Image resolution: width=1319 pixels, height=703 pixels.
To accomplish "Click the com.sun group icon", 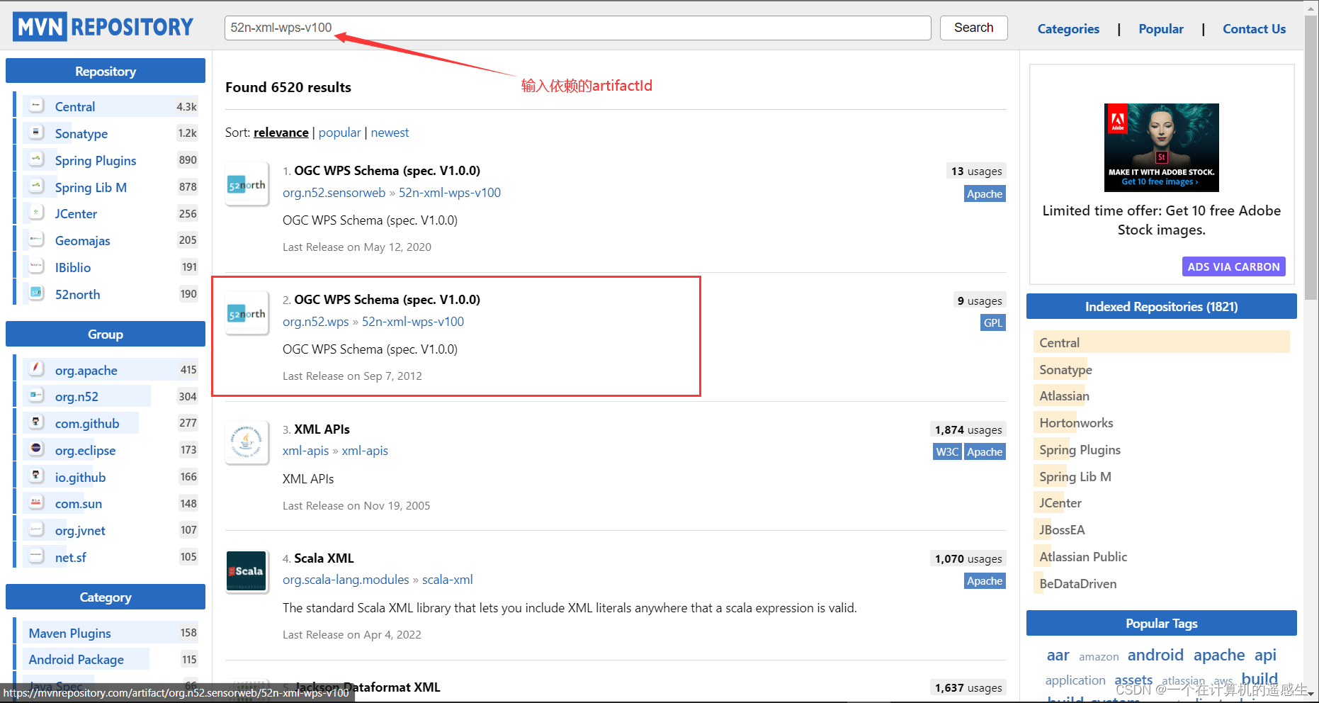I will point(36,502).
